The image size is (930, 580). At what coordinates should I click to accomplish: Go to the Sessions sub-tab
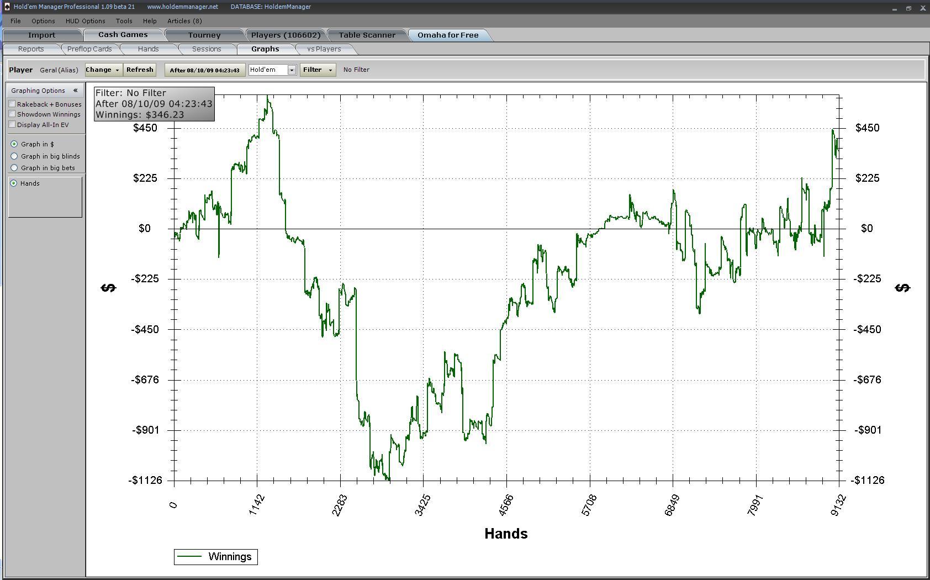click(207, 49)
